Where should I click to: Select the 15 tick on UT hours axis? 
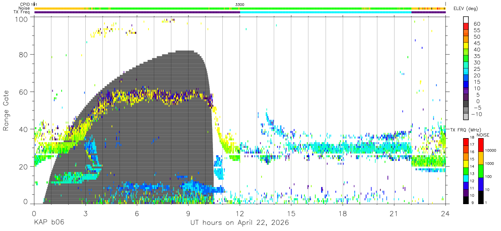tap(291, 213)
